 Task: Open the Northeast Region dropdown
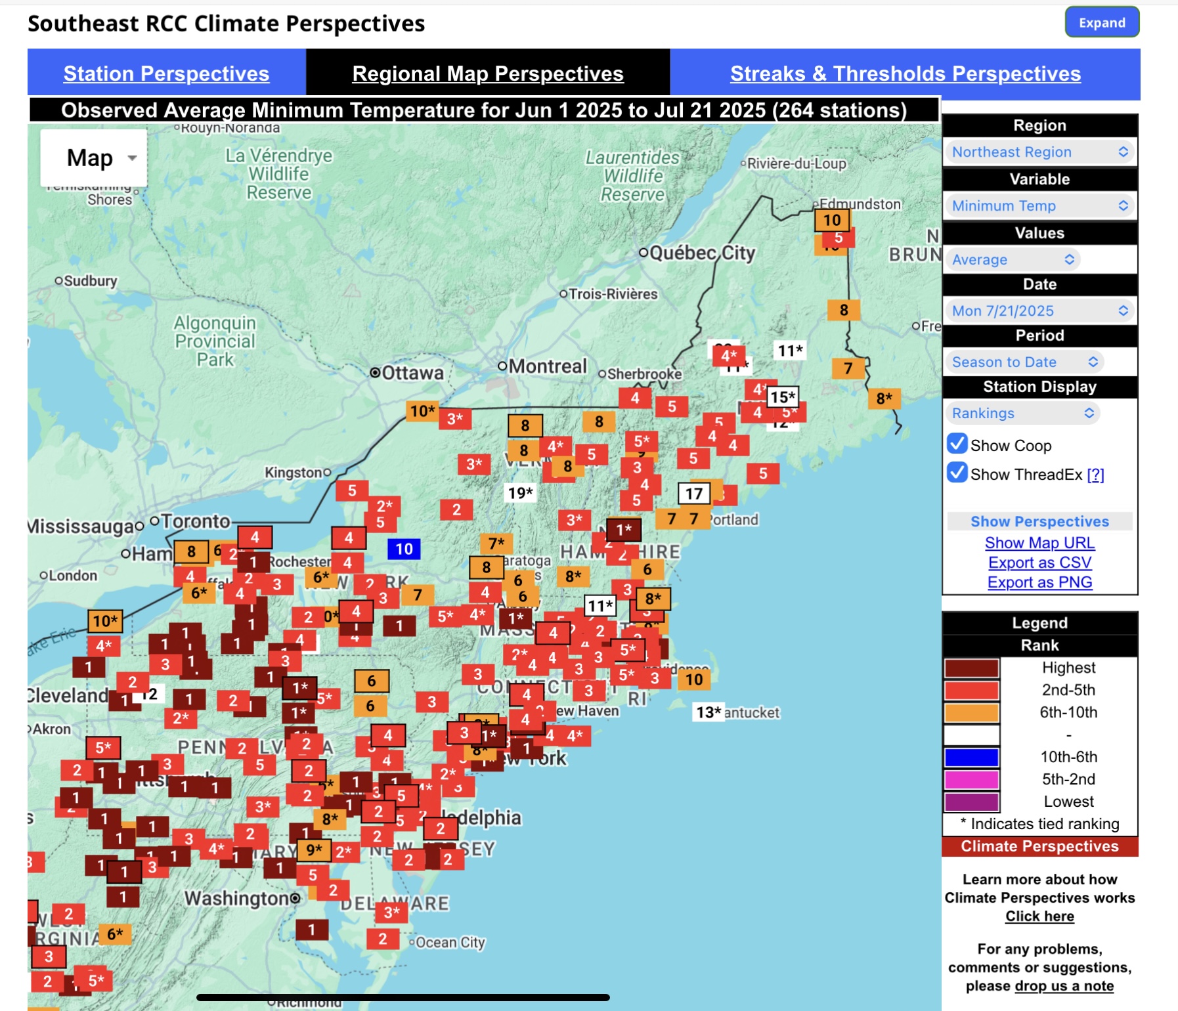[x=1040, y=152]
